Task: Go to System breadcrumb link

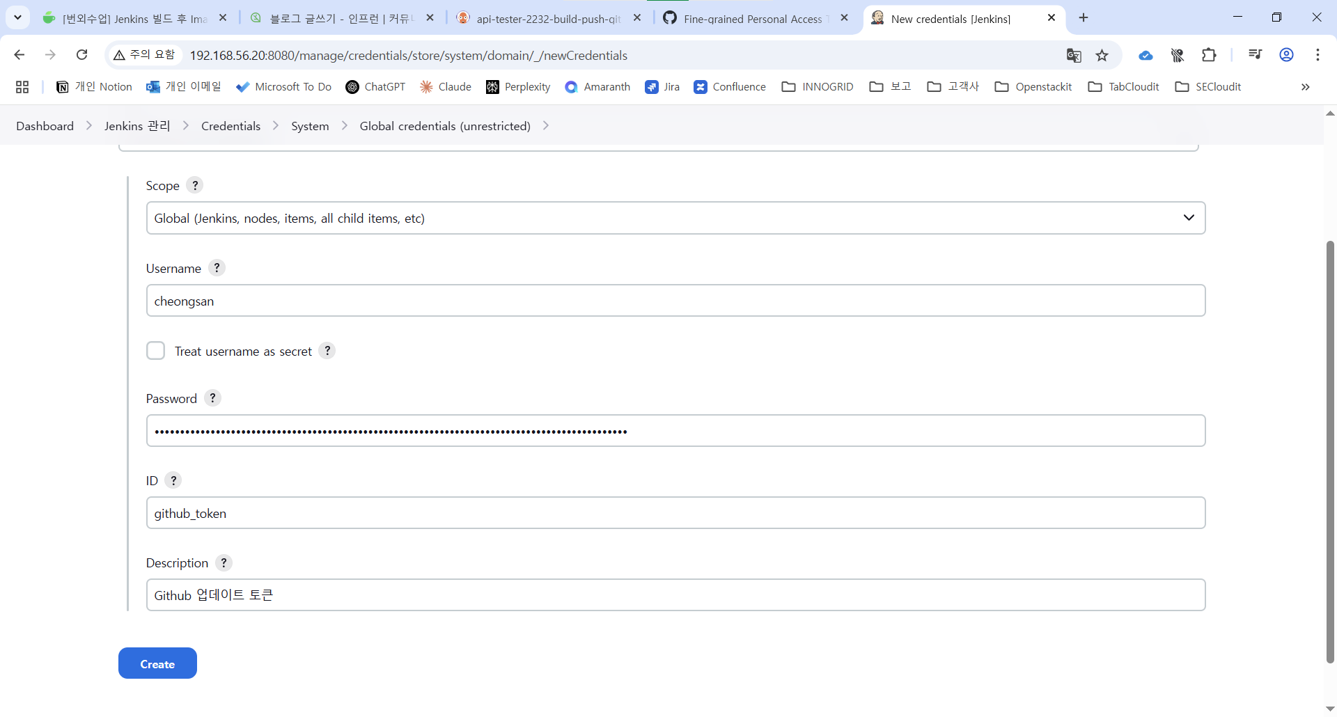Action: pyautogui.click(x=310, y=126)
